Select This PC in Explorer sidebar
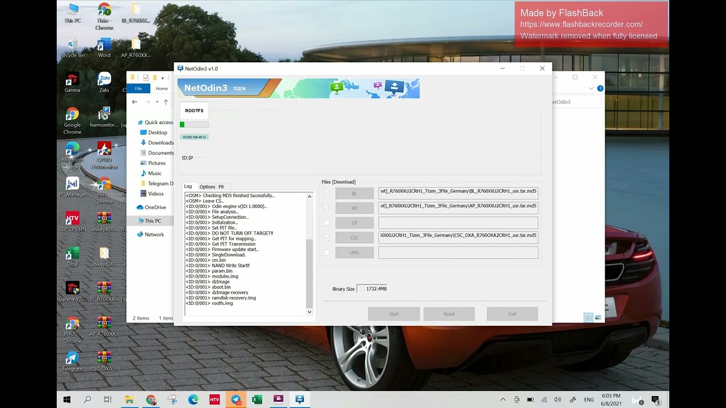Image resolution: width=726 pixels, height=408 pixels. point(152,220)
